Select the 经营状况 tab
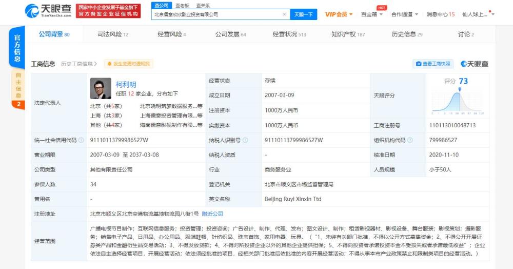This screenshot has width=513, height=269. [289, 34]
